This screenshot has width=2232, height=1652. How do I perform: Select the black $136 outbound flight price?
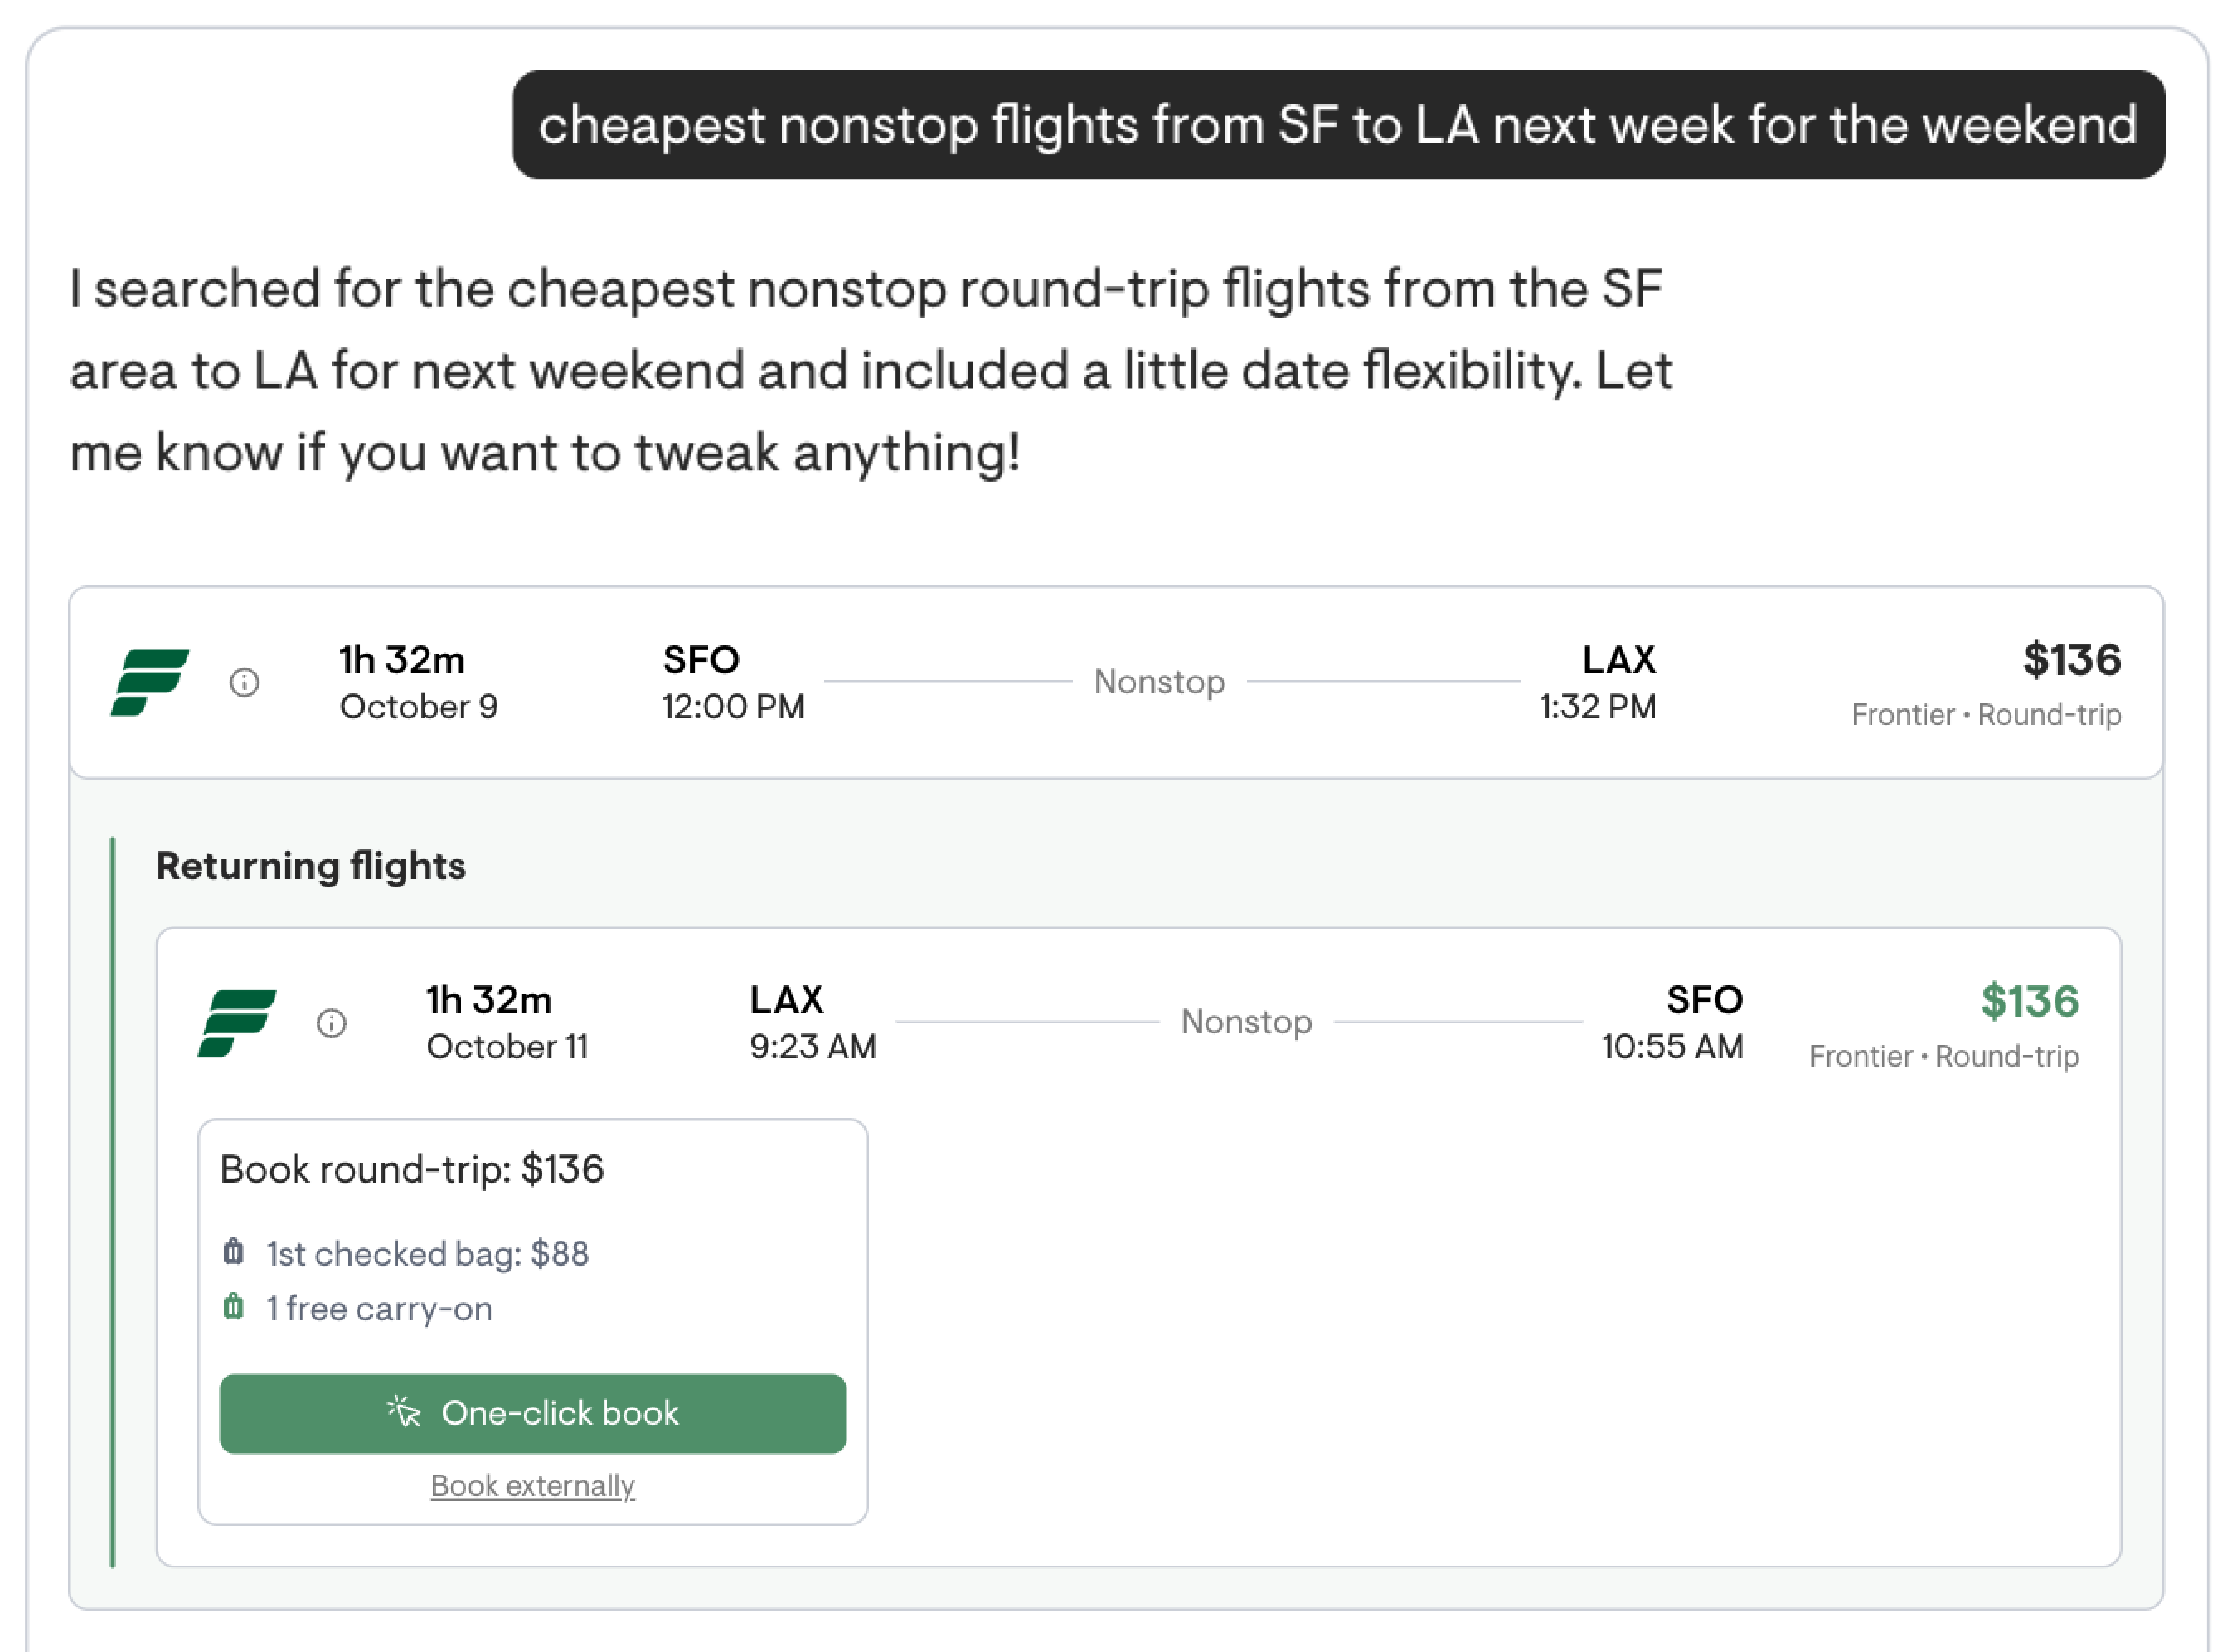click(x=2071, y=660)
